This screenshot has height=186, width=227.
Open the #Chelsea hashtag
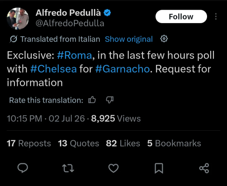tap(54, 69)
